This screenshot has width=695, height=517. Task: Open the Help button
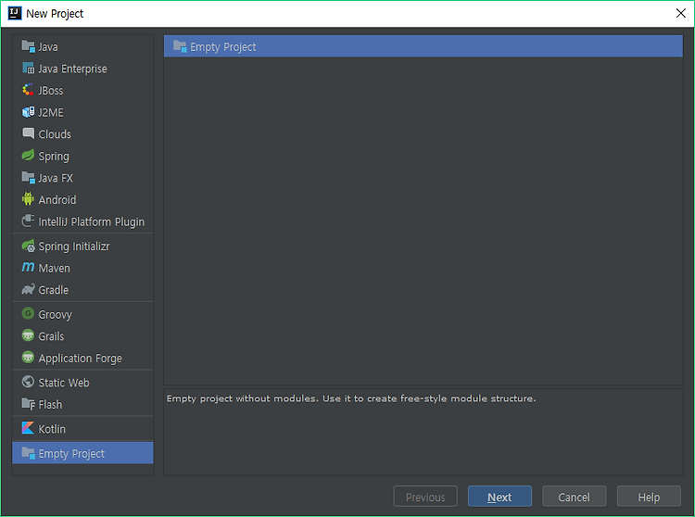[649, 497]
